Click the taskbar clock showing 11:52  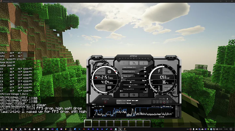click(x=226, y=129)
